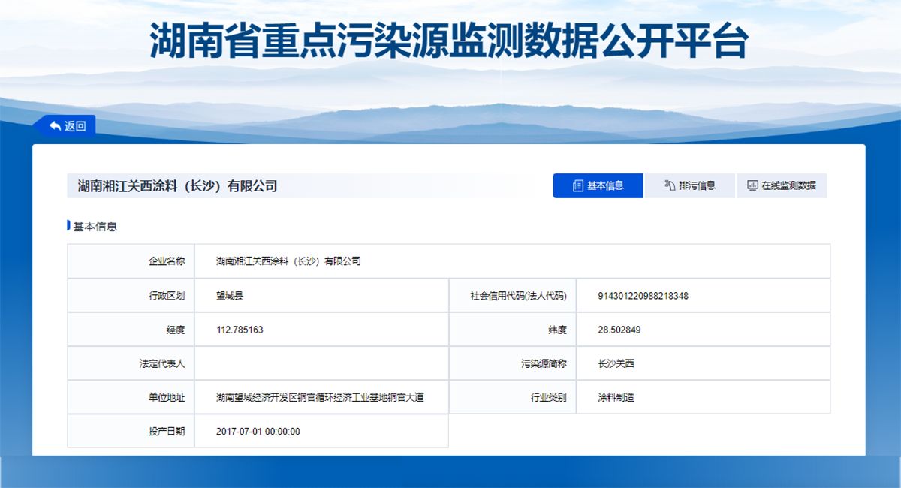Click the chart icon in 在线监测数据 tab

click(x=752, y=185)
